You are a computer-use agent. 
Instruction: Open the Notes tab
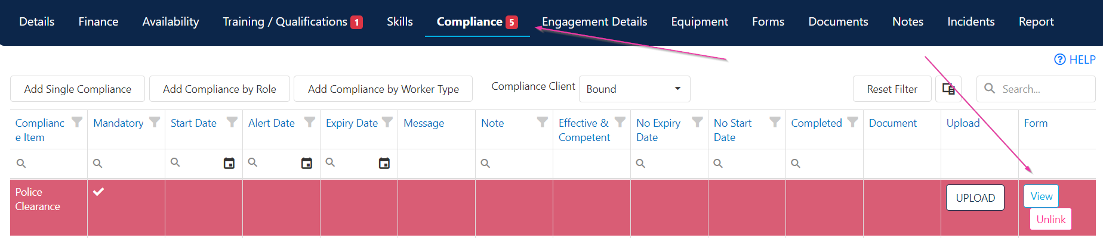[x=908, y=22]
